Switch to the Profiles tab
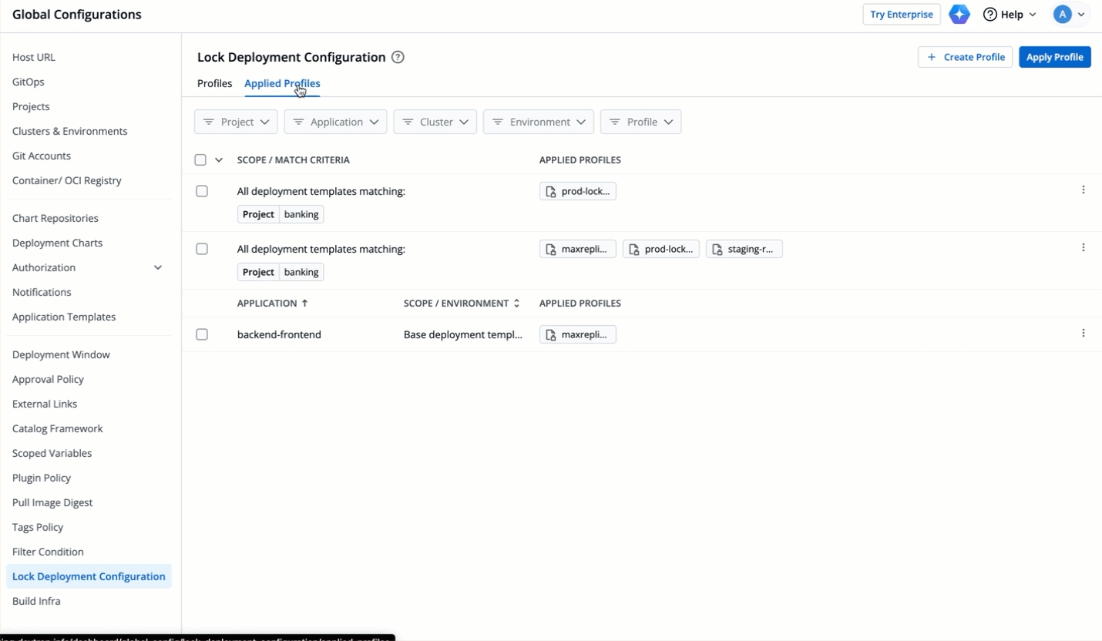This screenshot has height=641, width=1102. click(x=214, y=83)
